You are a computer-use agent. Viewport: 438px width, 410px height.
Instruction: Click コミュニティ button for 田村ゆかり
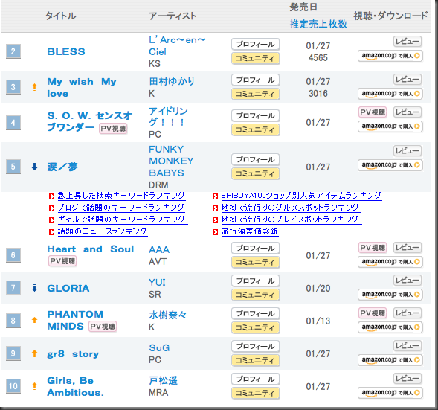pos(256,94)
